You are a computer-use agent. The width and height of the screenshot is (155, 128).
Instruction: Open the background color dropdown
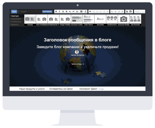pos(82,12)
